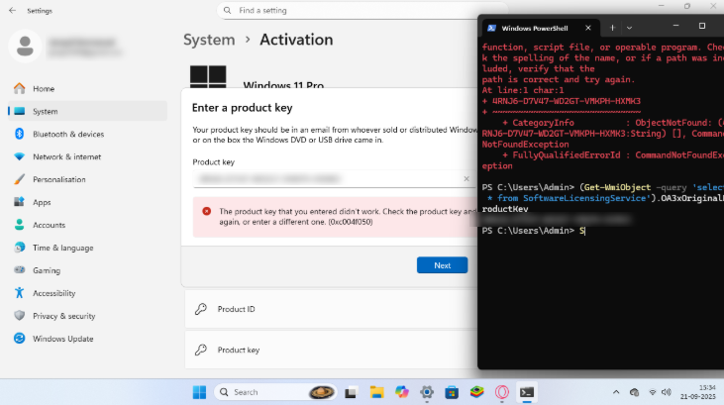Open Wi-Fi network tray icon
The width and height of the screenshot is (724, 405).
tap(653, 392)
